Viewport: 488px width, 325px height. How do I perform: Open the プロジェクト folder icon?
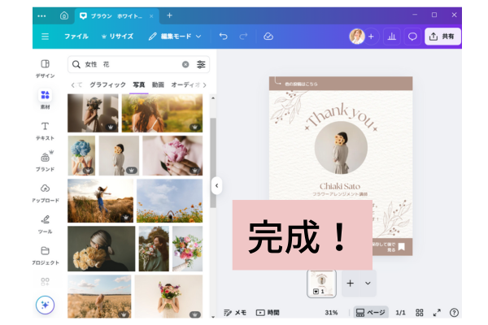(45, 254)
